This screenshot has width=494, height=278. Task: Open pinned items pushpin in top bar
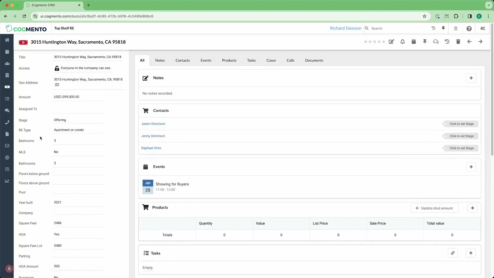(443, 28)
